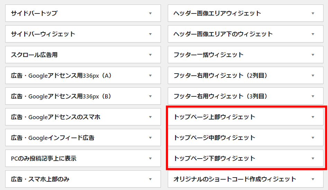Expand the サイドバーウィジェット arrow
This screenshot has width=328, height=190.
click(x=150, y=34)
